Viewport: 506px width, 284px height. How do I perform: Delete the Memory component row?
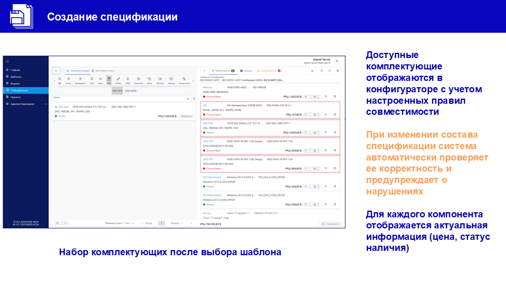click(x=334, y=96)
